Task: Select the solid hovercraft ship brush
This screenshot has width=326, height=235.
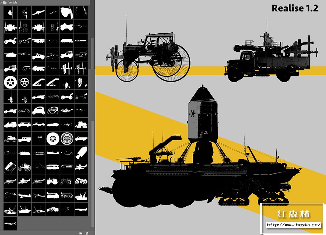Action: click(x=24, y=153)
